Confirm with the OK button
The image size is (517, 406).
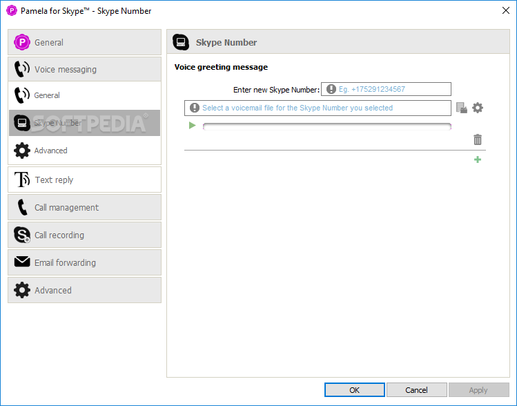click(355, 390)
